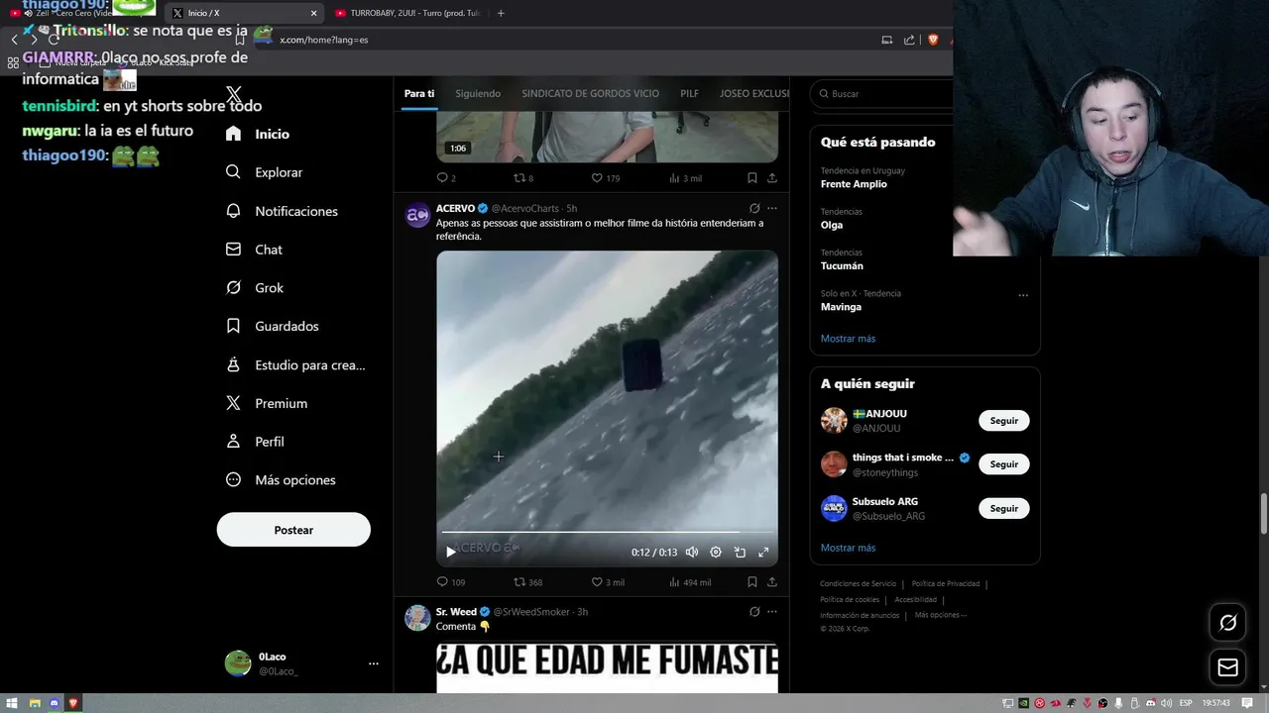Open video settings gear
The height and width of the screenshot is (713, 1269).
tap(716, 552)
